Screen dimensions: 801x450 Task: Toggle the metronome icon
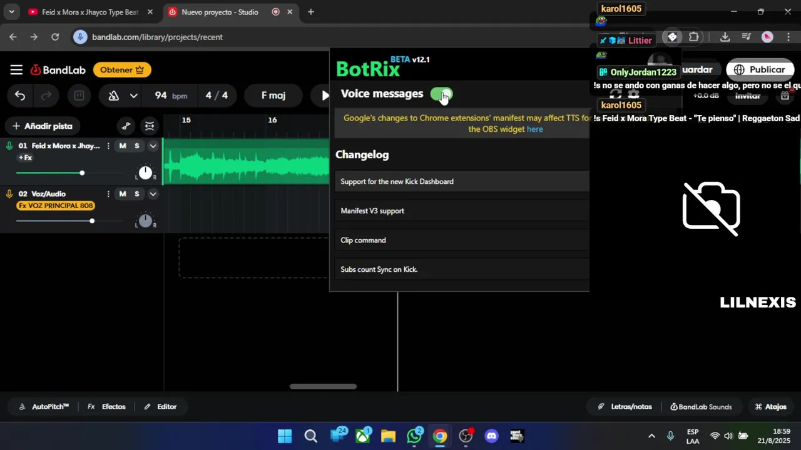(x=114, y=96)
